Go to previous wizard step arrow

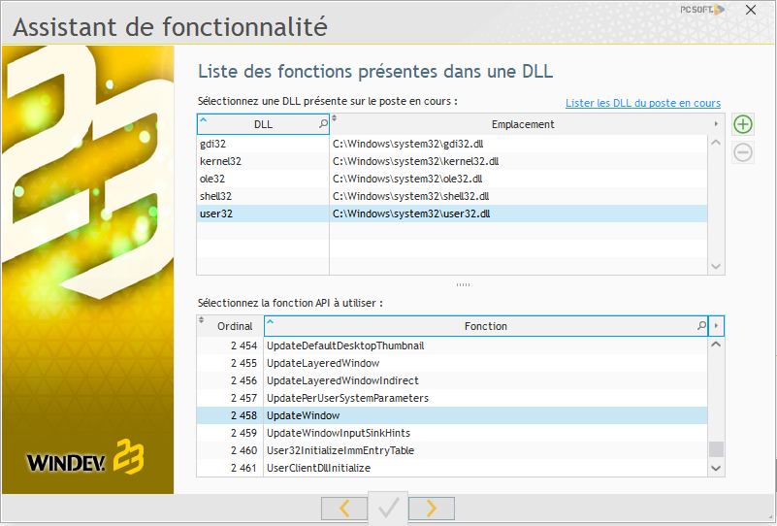(344, 509)
